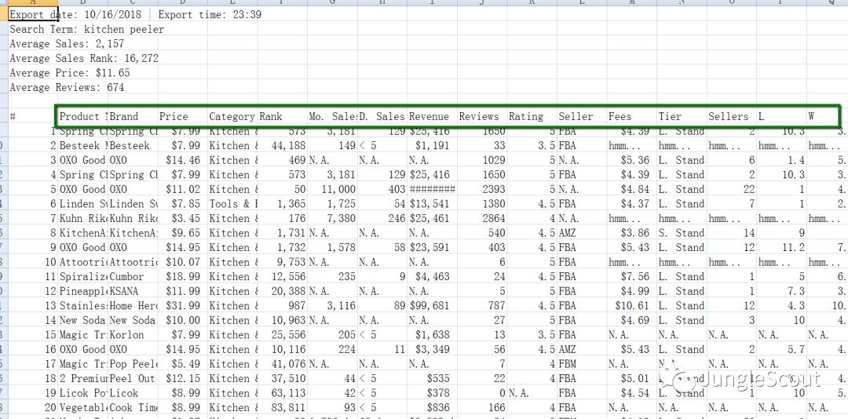This screenshot has width=848, height=419.
Task: Click the 'Reviews' header cell
Action: point(482,116)
